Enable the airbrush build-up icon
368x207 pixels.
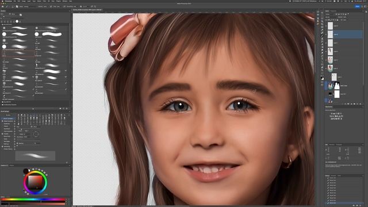click(x=64, y=6)
